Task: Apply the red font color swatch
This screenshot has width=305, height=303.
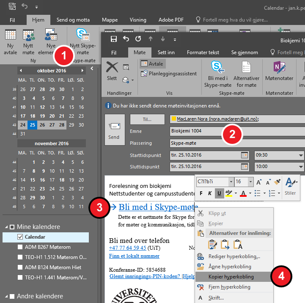Action: click(243, 194)
